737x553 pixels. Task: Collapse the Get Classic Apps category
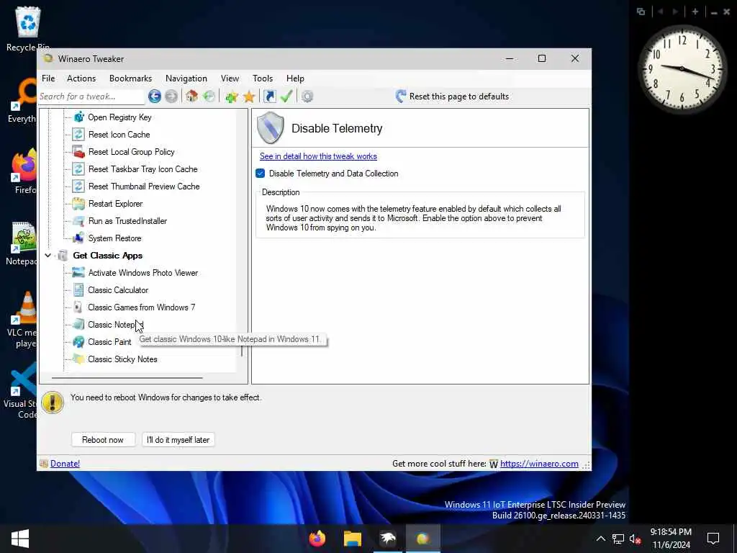pyautogui.click(x=48, y=256)
